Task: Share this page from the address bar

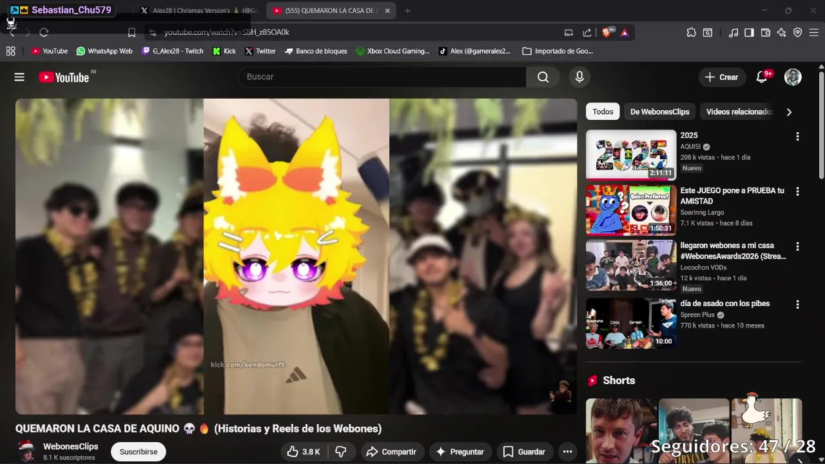Action: (x=587, y=32)
